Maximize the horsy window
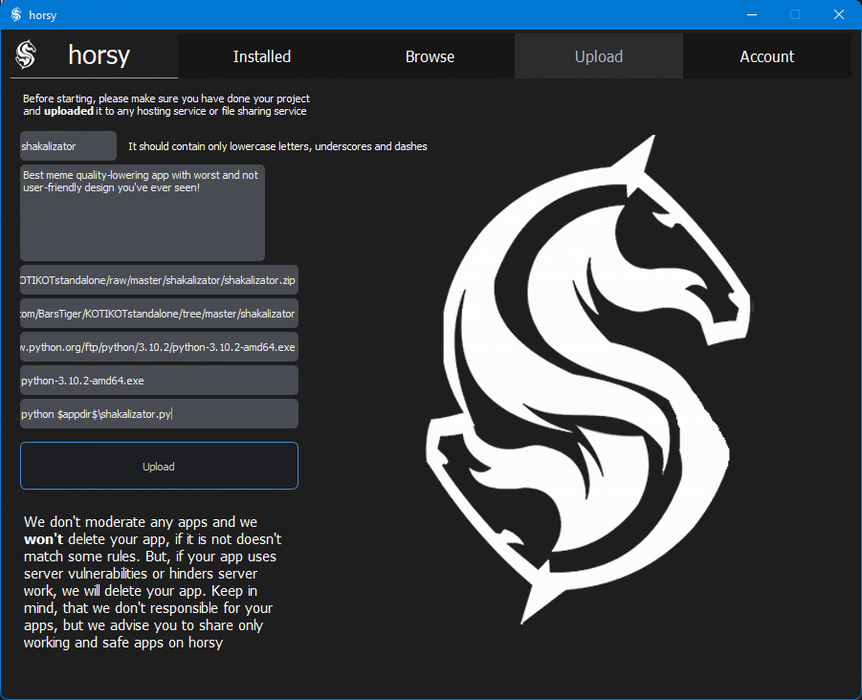 click(795, 14)
